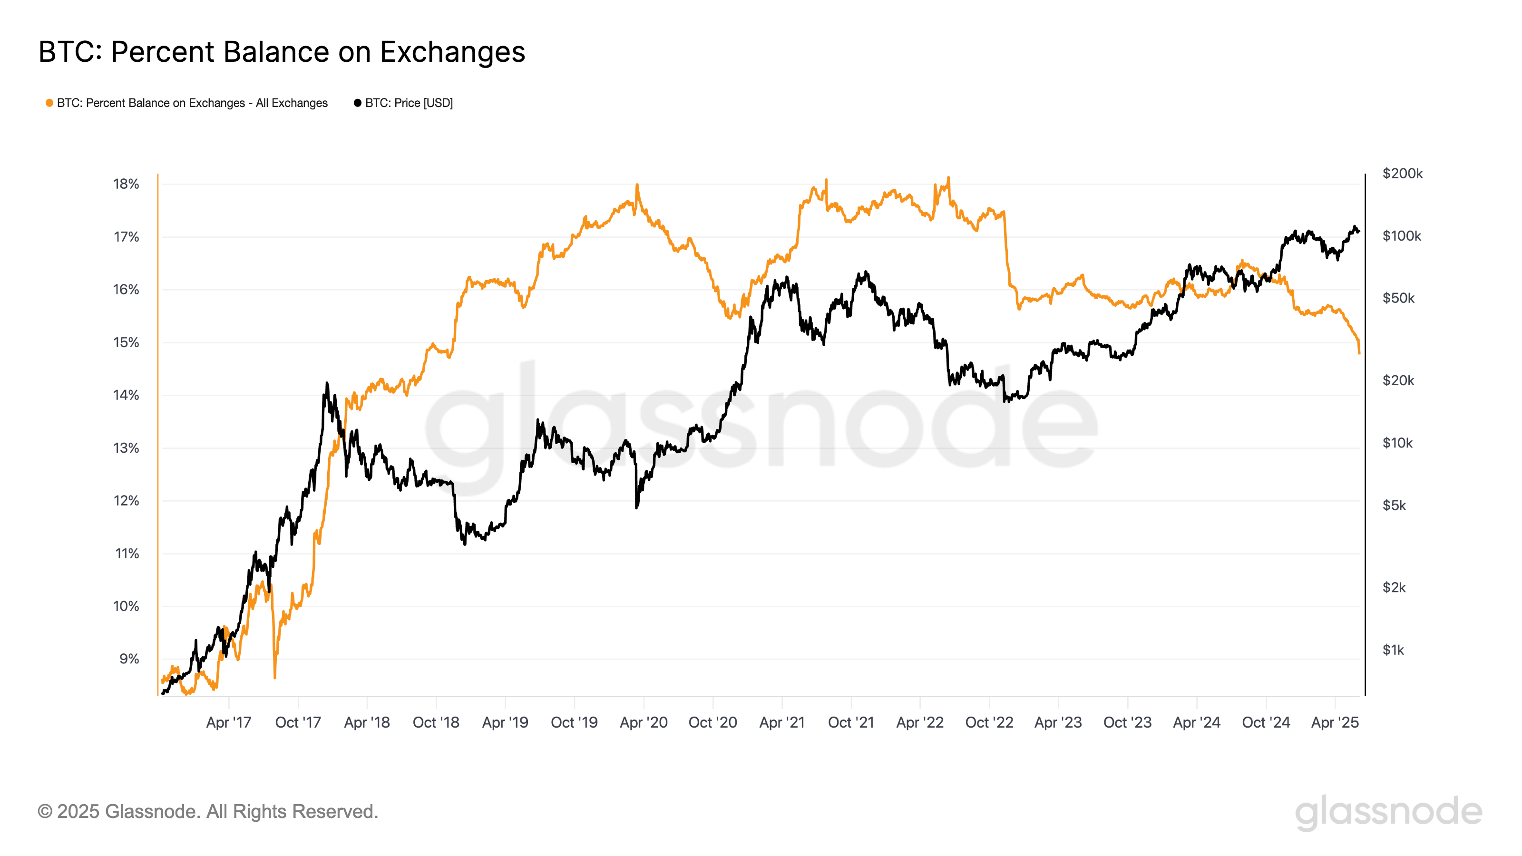Select the Apr '17 x-axis label
Image resolution: width=1522 pixels, height=856 pixels.
click(229, 722)
